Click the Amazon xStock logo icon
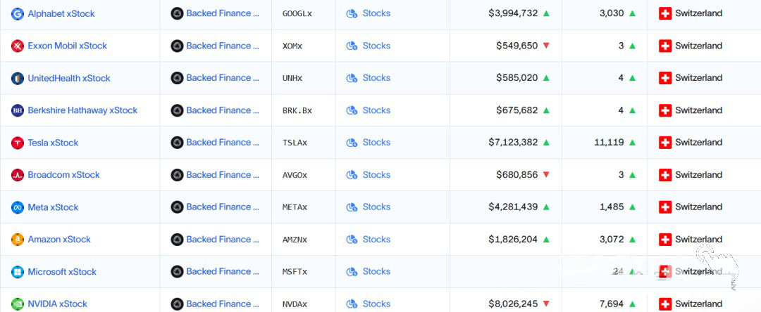Viewport: 761px width, 312px height. coord(18,240)
